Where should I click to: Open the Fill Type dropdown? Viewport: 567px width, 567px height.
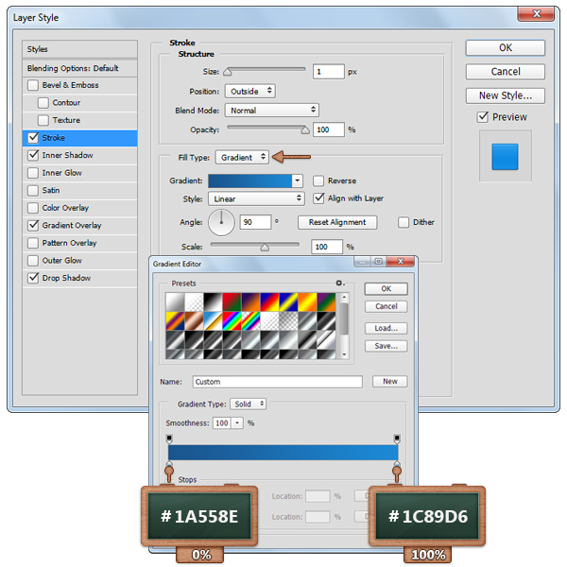coord(242,157)
